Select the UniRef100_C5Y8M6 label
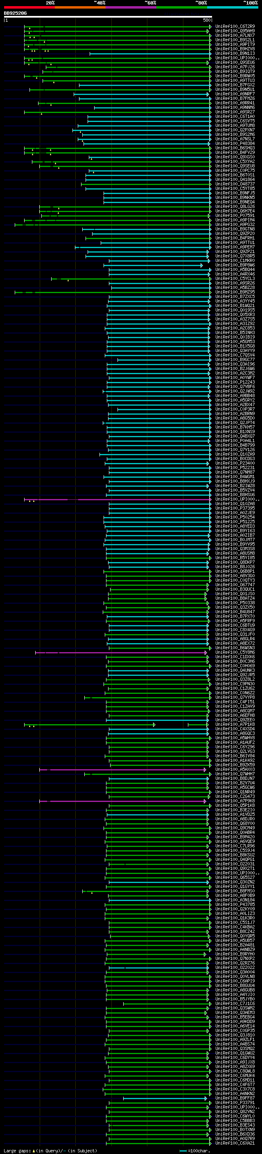 [235, 653]
